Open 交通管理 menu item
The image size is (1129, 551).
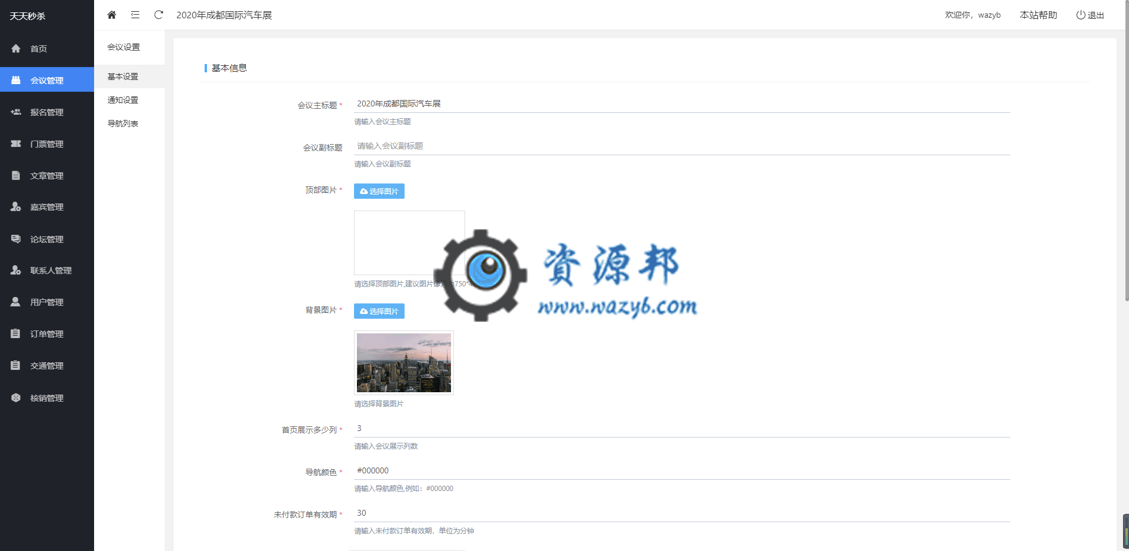click(47, 366)
